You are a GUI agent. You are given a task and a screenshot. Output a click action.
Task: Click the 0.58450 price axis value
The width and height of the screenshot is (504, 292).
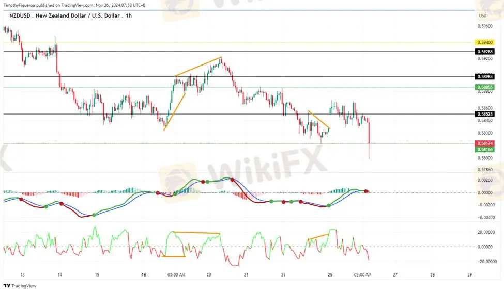pos(485,121)
